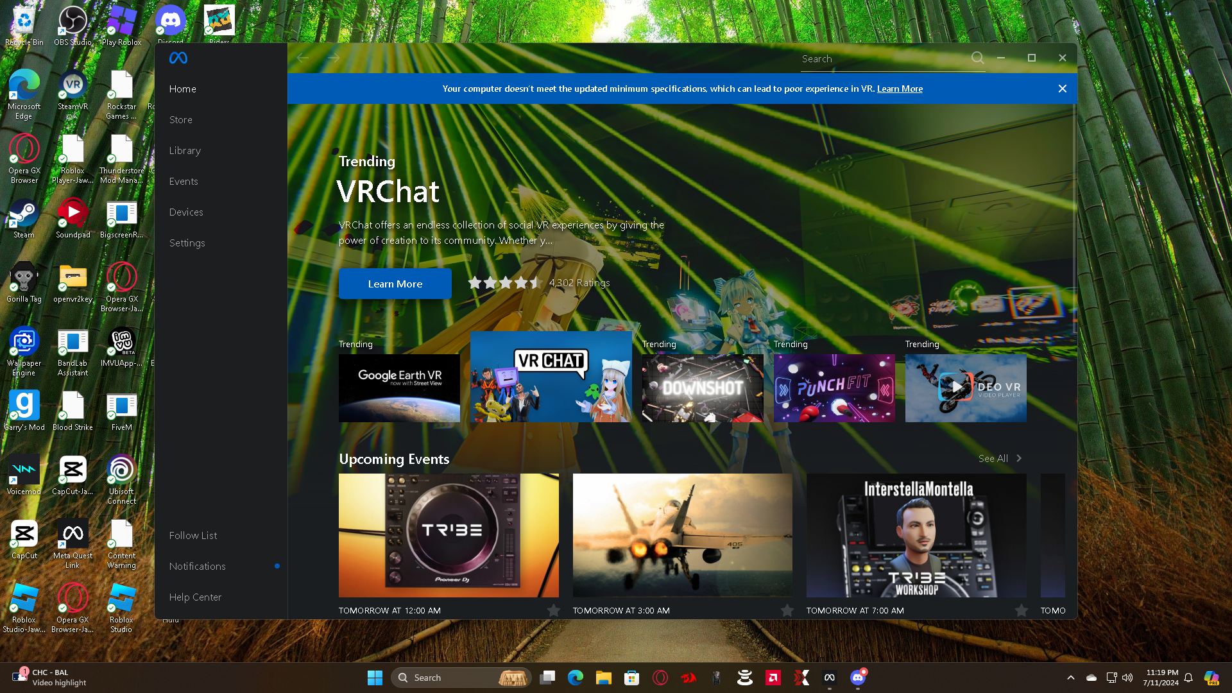1232x693 pixels.
Task: Open Learn More link in warning banner
Action: click(900, 89)
